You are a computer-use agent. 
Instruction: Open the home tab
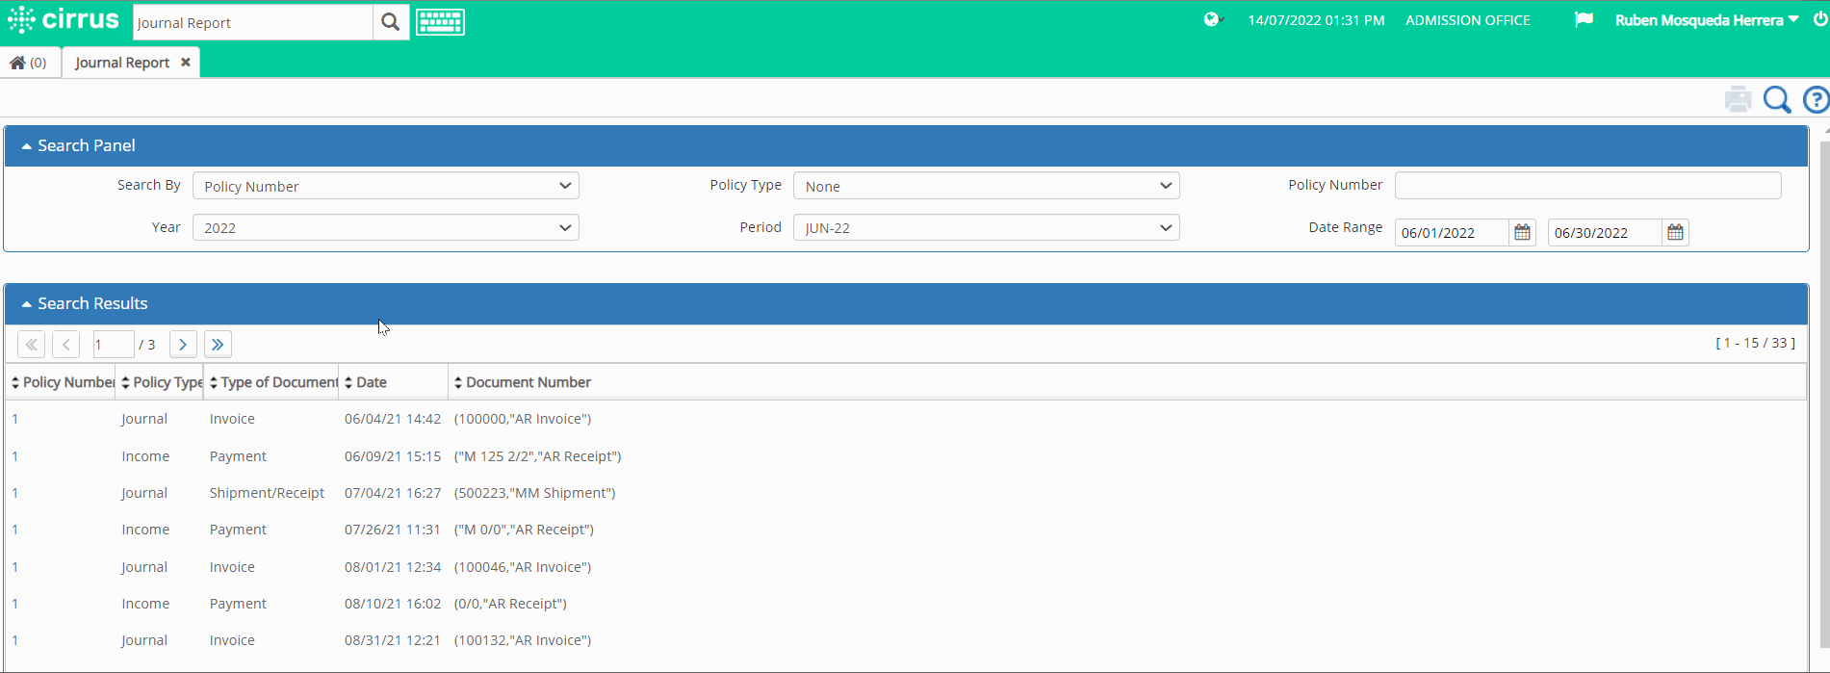pyautogui.click(x=29, y=63)
